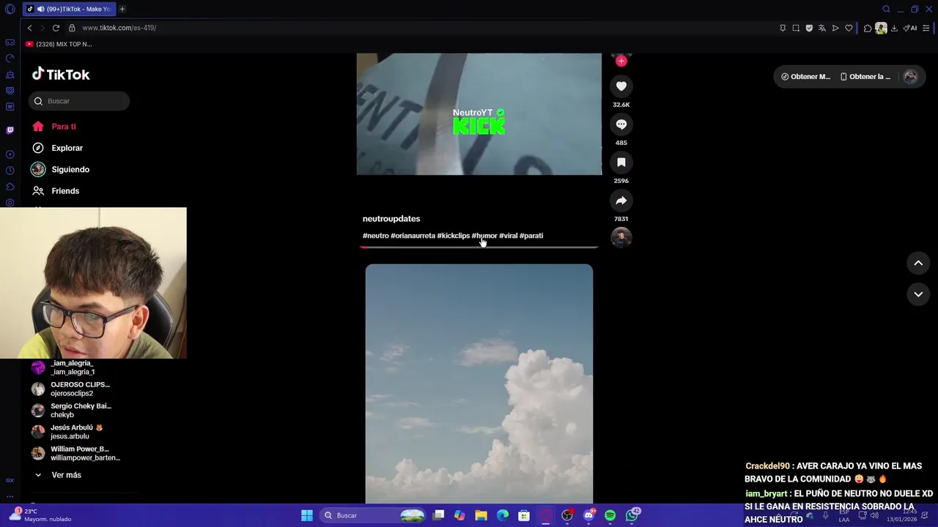Open OJEROSO CLIPS followed account
The height and width of the screenshot is (527, 938).
click(x=72, y=389)
